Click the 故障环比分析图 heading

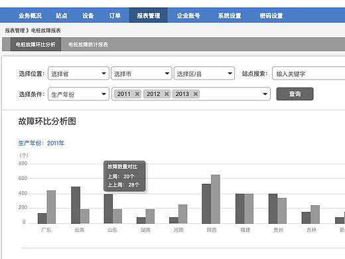(47, 122)
